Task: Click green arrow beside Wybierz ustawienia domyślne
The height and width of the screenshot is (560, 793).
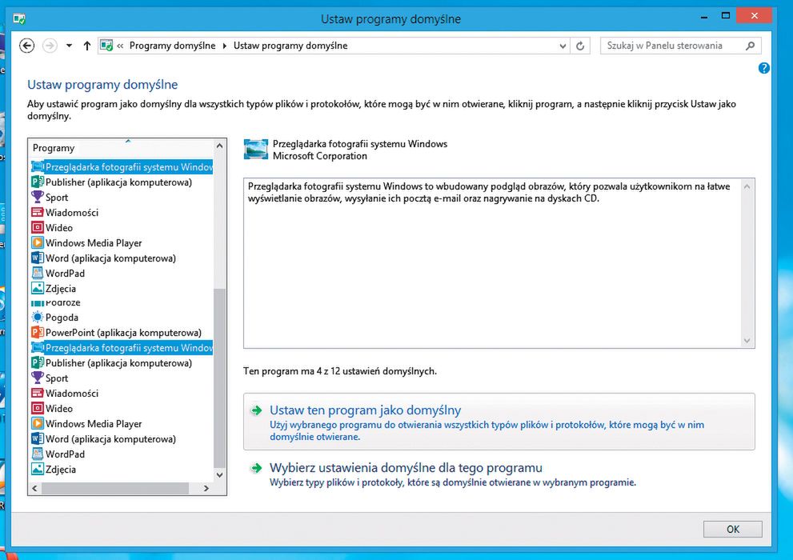Action: click(256, 468)
